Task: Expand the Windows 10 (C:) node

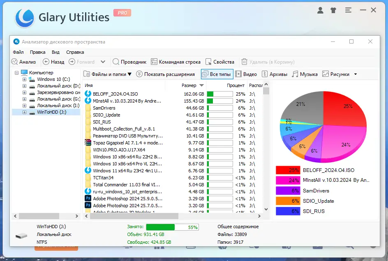Action: click(24, 79)
